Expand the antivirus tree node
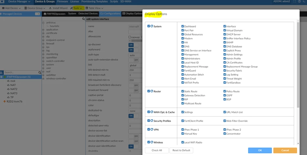The height and width of the screenshot is (155, 307). (x=43, y=23)
